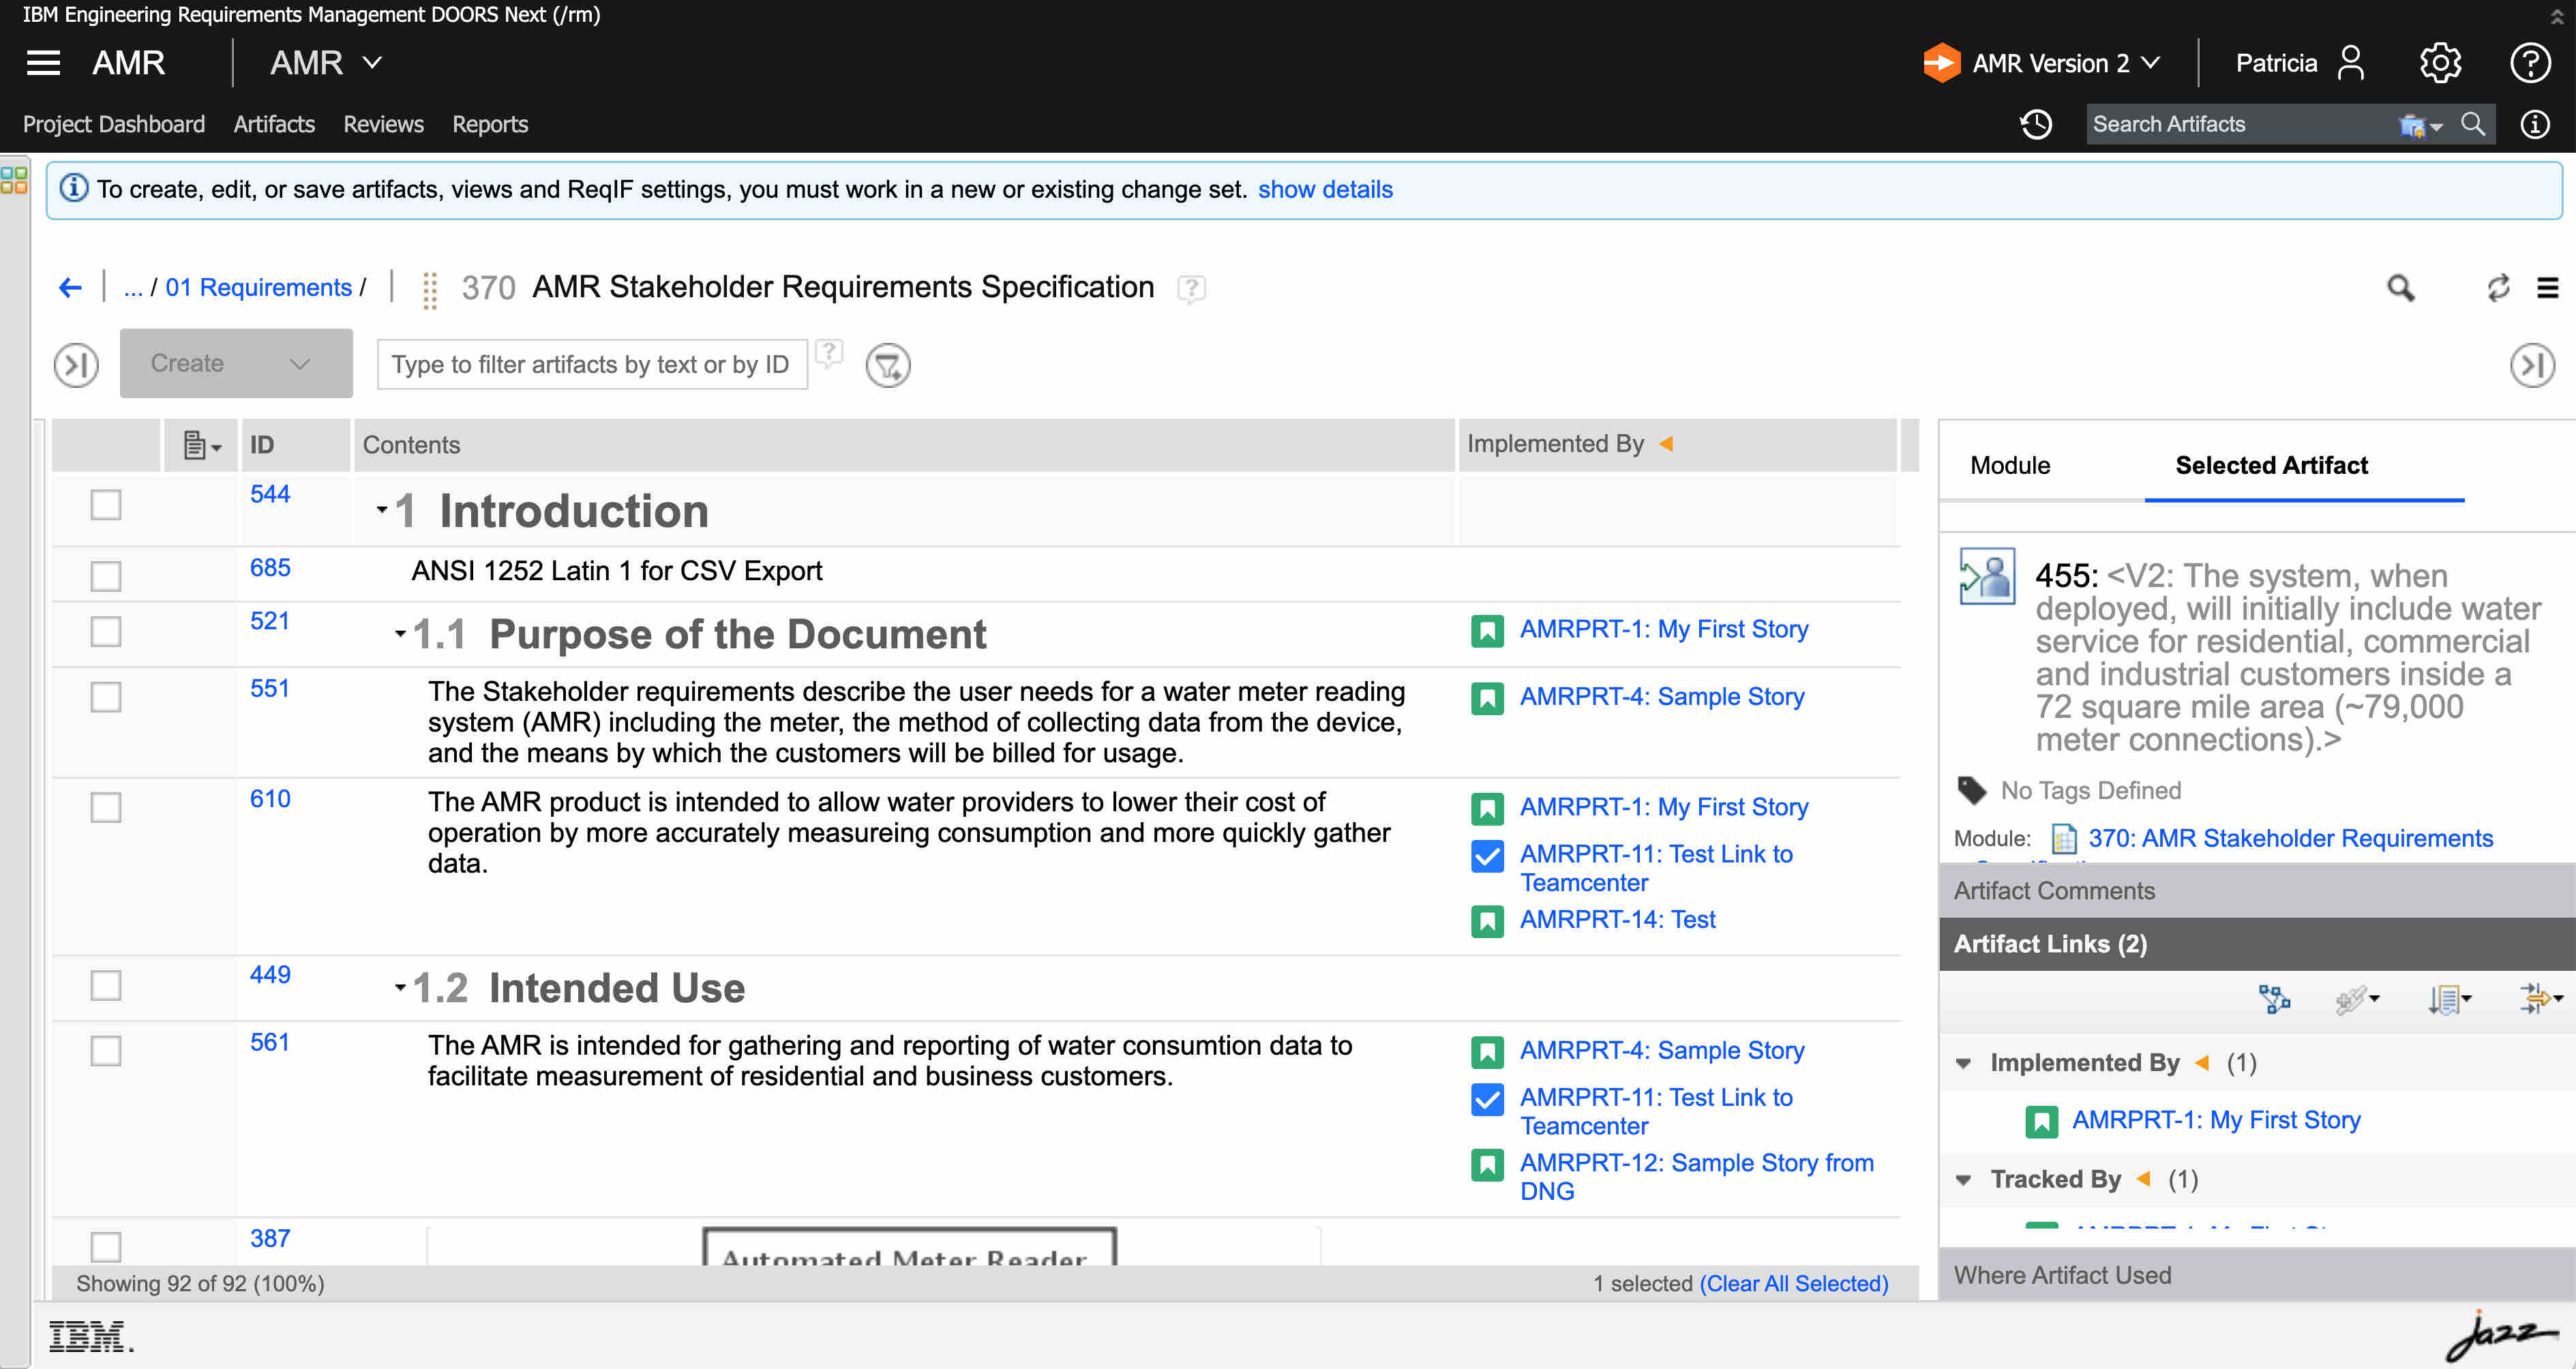Select checkbox for artifact 551

[106, 697]
